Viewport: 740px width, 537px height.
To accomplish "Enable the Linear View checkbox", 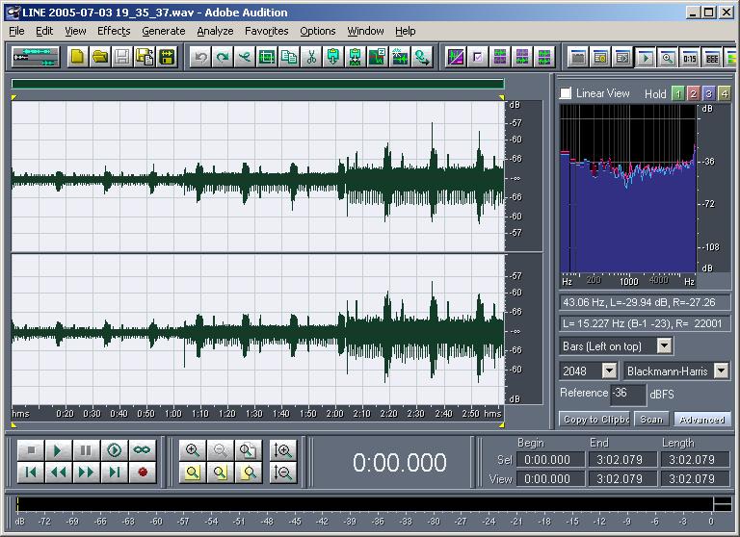I will tap(566, 93).
